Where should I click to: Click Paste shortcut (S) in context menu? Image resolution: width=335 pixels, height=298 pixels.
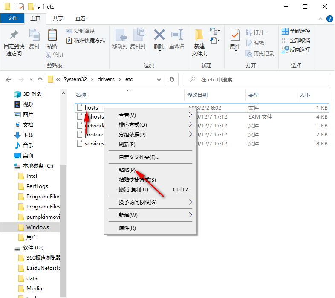click(150, 180)
